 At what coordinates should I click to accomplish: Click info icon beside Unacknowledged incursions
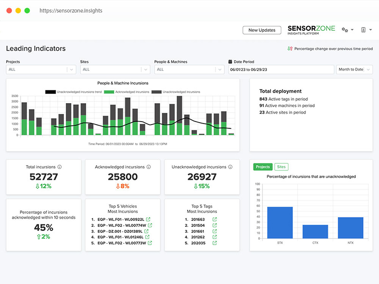pos(230,167)
